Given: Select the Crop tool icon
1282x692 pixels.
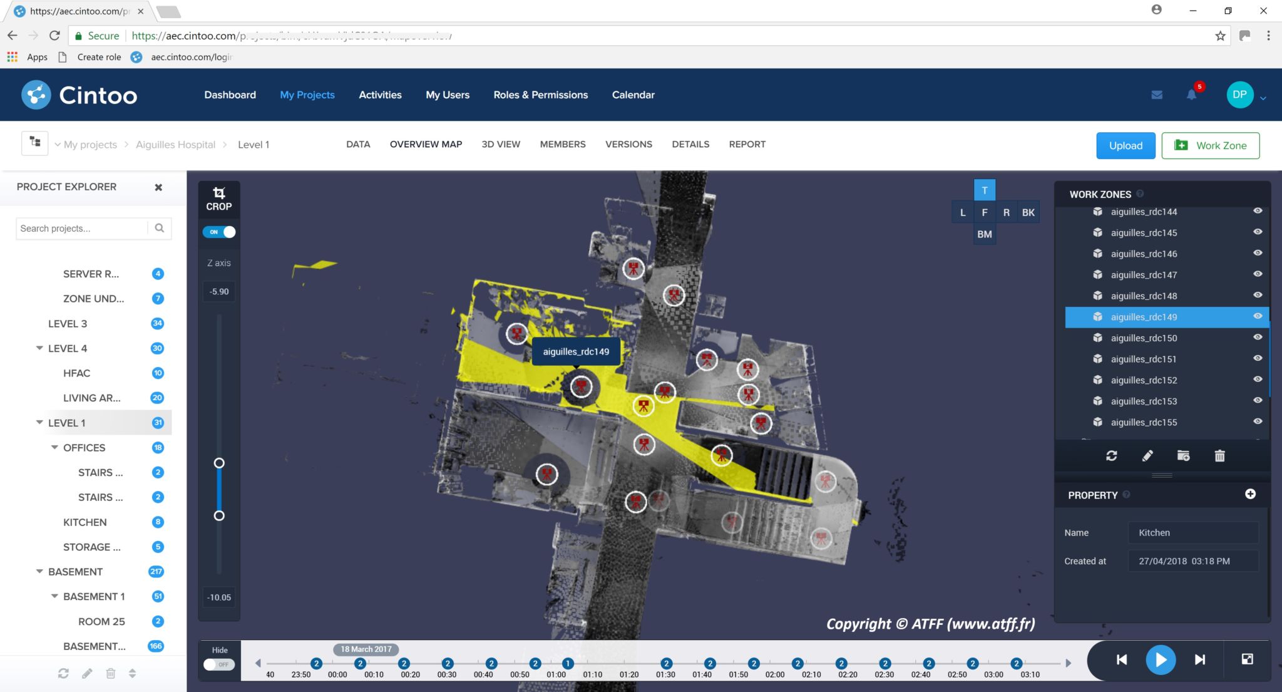Looking at the screenshot, I should [218, 192].
